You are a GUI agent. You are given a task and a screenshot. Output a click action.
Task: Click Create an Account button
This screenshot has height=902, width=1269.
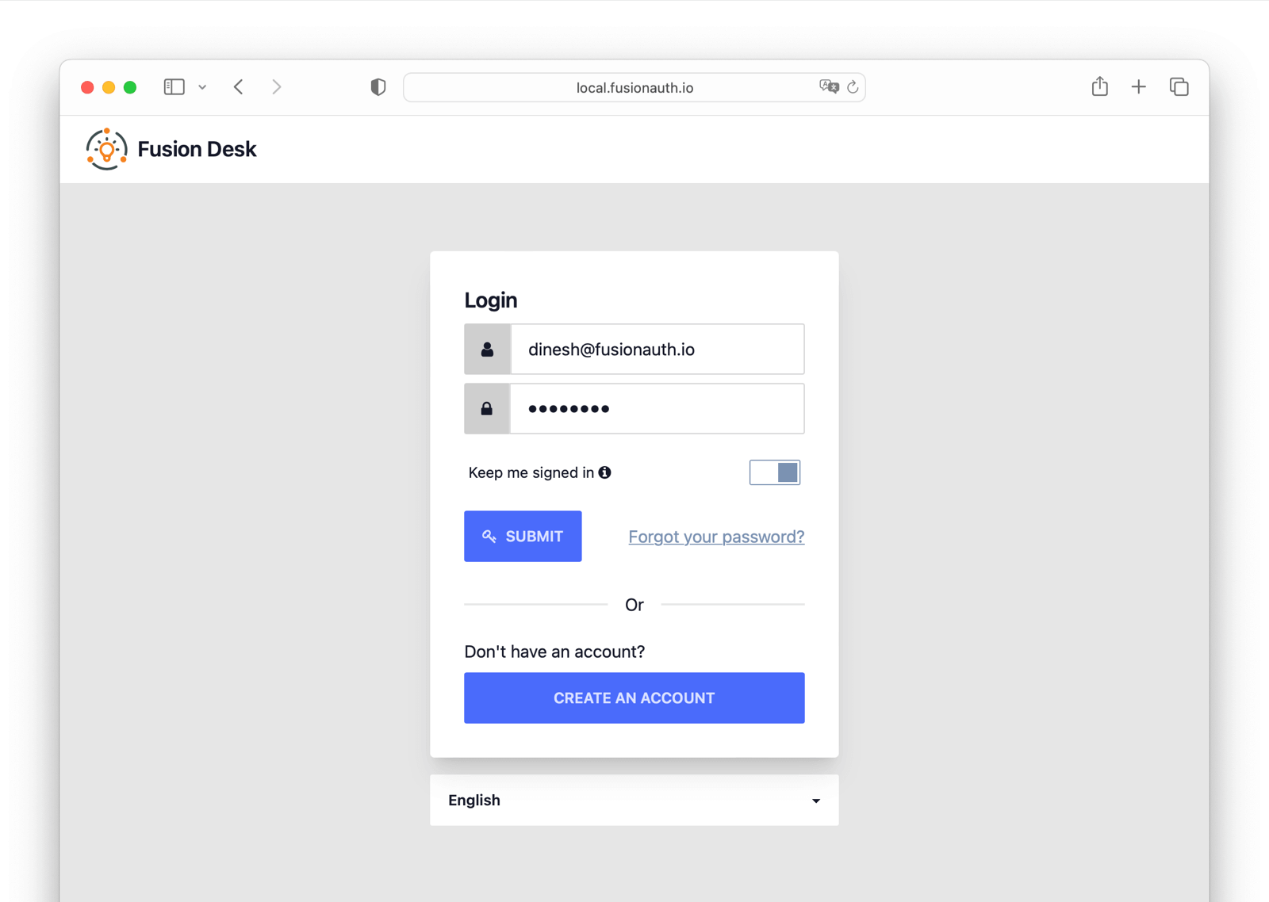point(634,698)
